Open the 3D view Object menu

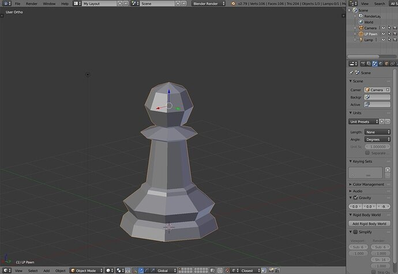coord(61,271)
